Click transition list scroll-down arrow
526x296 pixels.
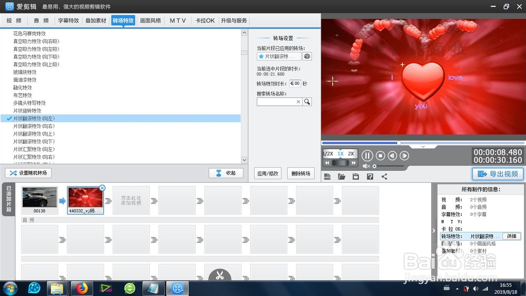[244, 160]
